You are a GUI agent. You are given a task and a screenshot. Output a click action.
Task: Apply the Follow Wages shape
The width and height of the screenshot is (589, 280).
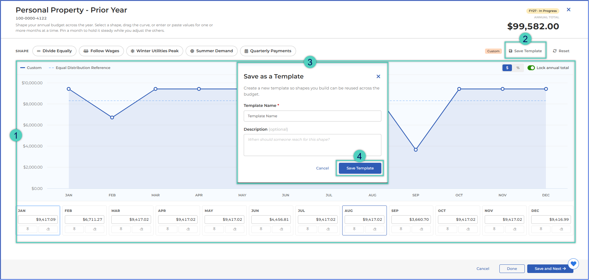pos(101,51)
